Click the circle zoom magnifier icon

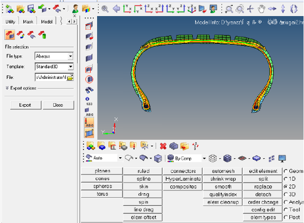pyautogui.click(x=240, y=9)
